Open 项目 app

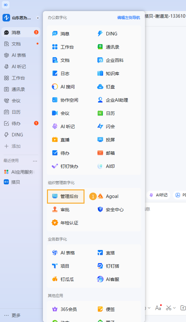[x=61, y=266]
